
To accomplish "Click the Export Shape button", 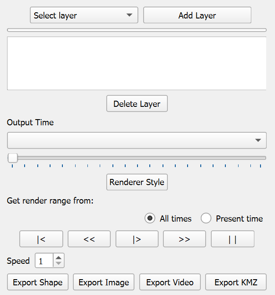I will 38,282.
